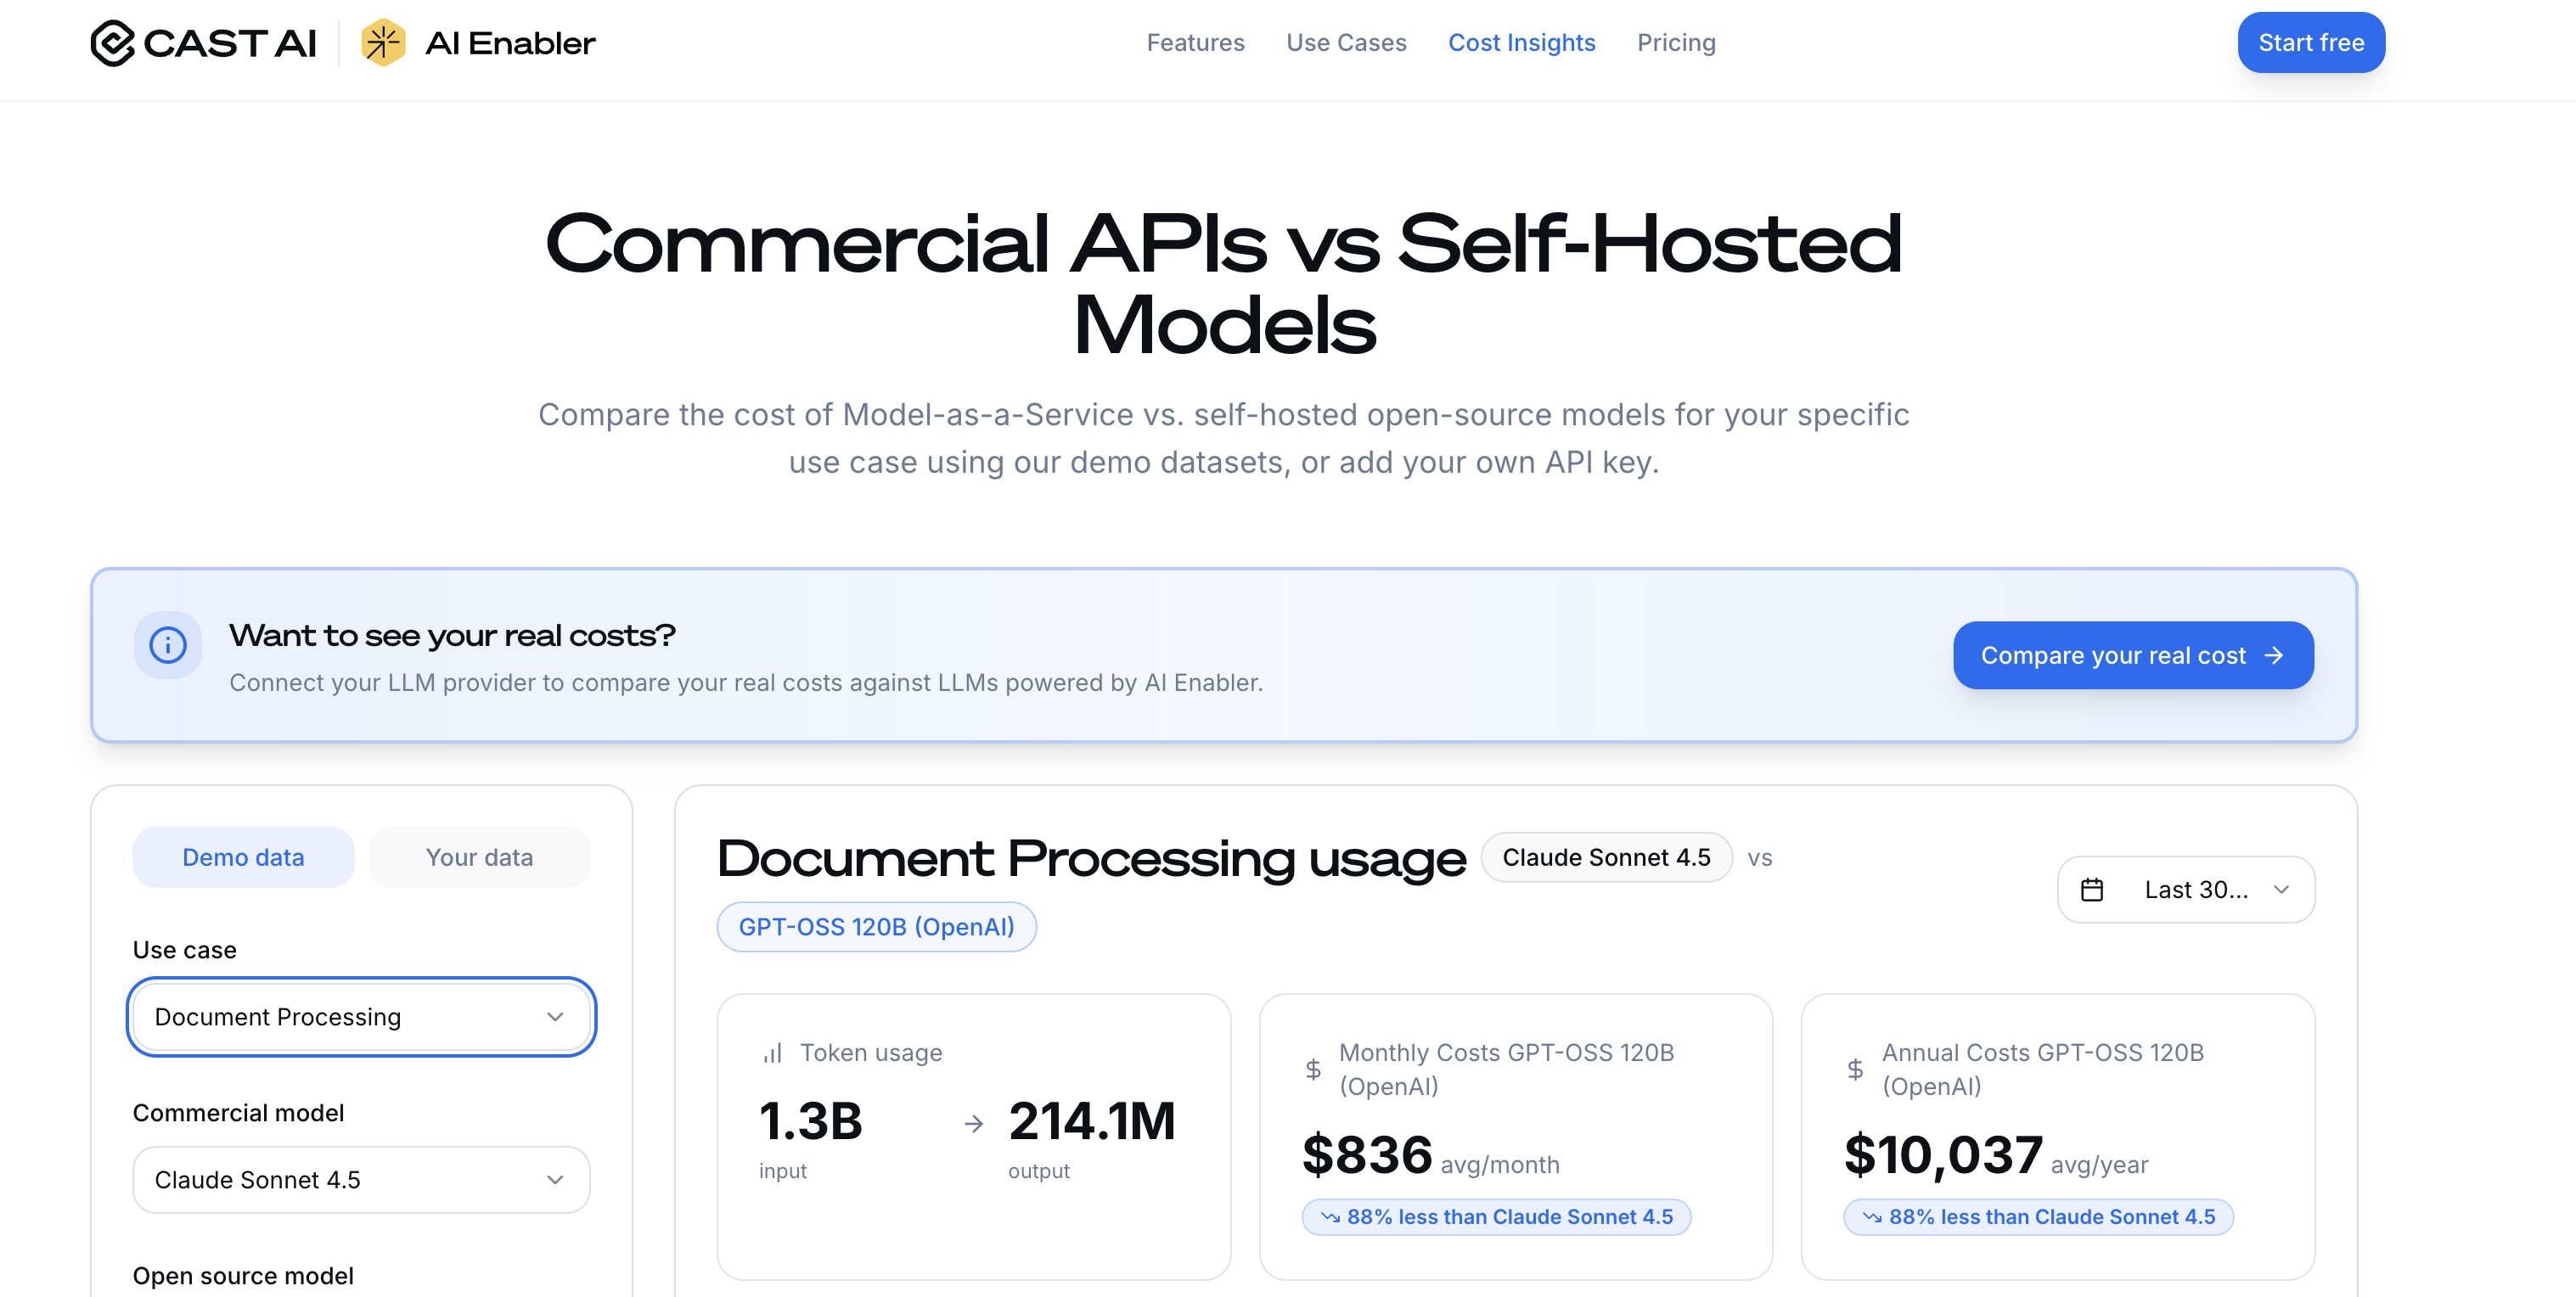The height and width of the screenshot is (1297, 2576).
Task: Click the CAST AI logo
Action: 203,42
